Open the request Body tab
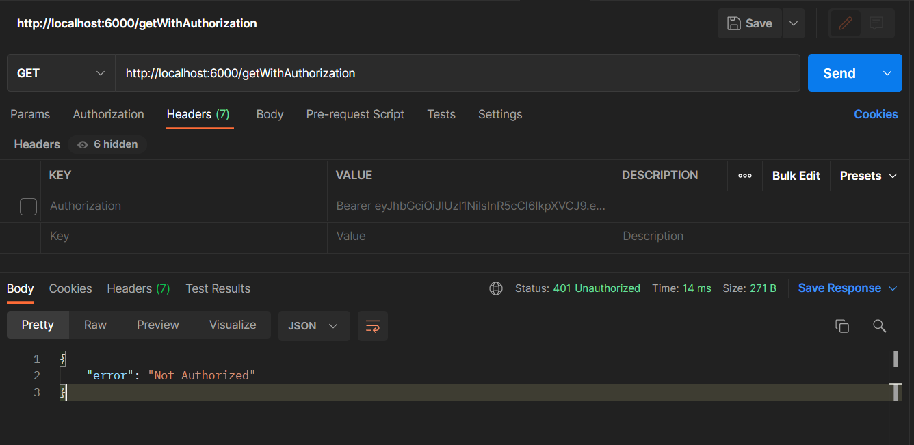 pyautogui.click(x=270, y=114)
